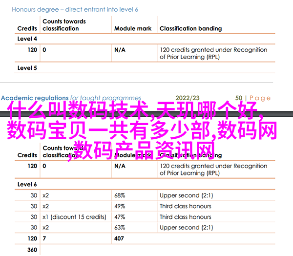Click the "N/A" module mark under Level 4
The height and width of the screenshot is (256, 293).
click(120, 50)
